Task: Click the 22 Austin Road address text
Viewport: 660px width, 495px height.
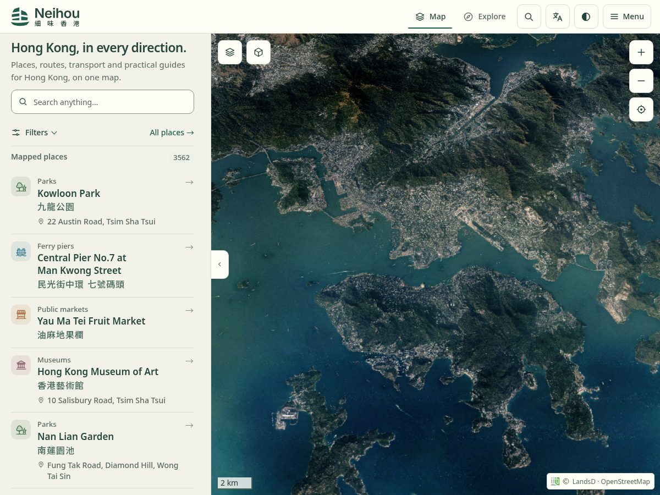Action: [x=101, y=222]
